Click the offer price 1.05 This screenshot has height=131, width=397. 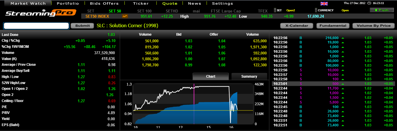click(222, 47)
